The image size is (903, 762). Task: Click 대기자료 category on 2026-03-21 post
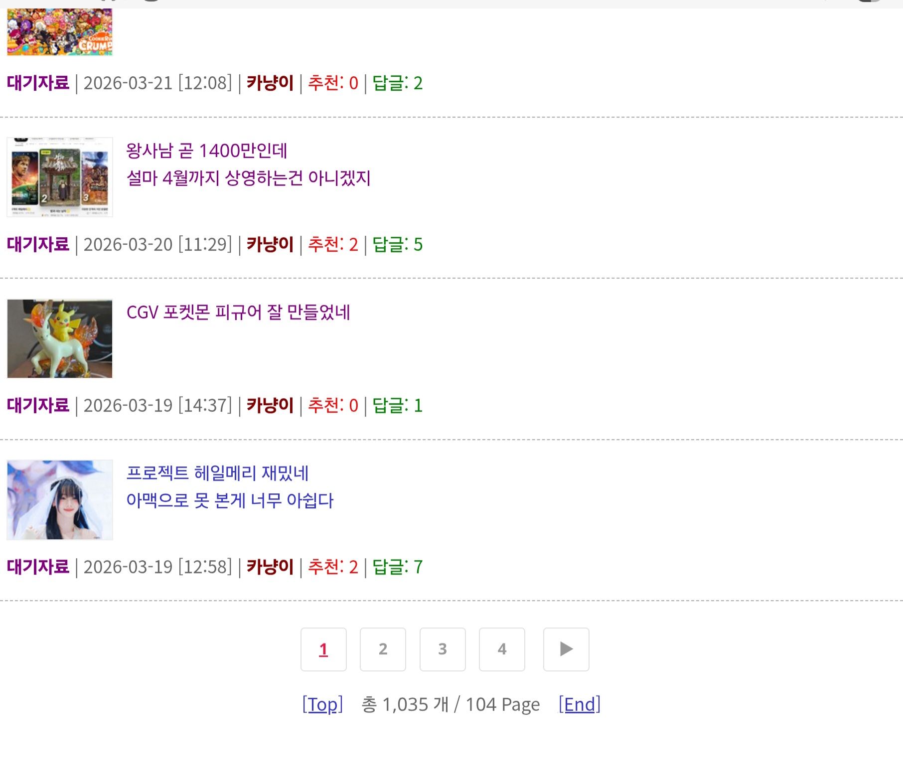coord(38,83)
